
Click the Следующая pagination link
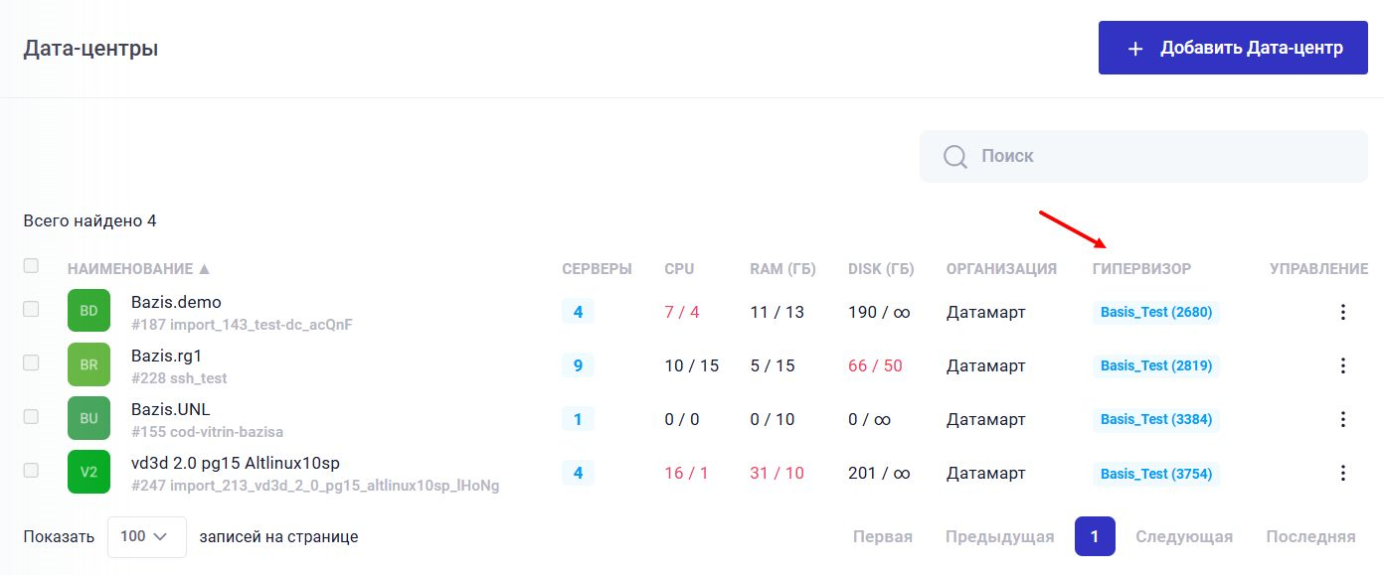1184,536
